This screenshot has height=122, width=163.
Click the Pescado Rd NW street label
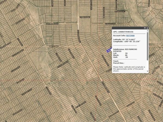52,24
